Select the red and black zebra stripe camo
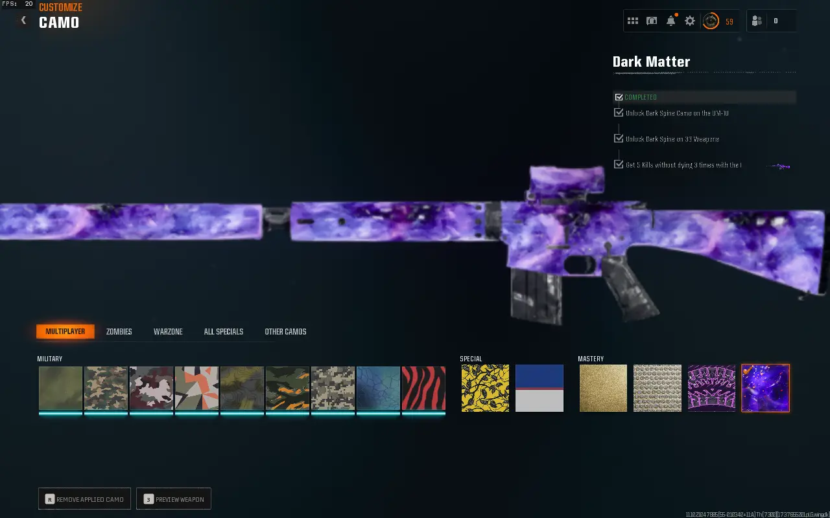 (x=424, y=388)
